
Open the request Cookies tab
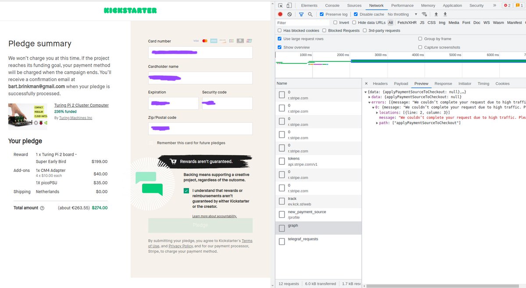tap(502, 84)
